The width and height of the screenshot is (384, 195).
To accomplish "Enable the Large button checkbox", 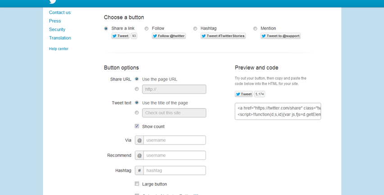I will click(137, 184).
